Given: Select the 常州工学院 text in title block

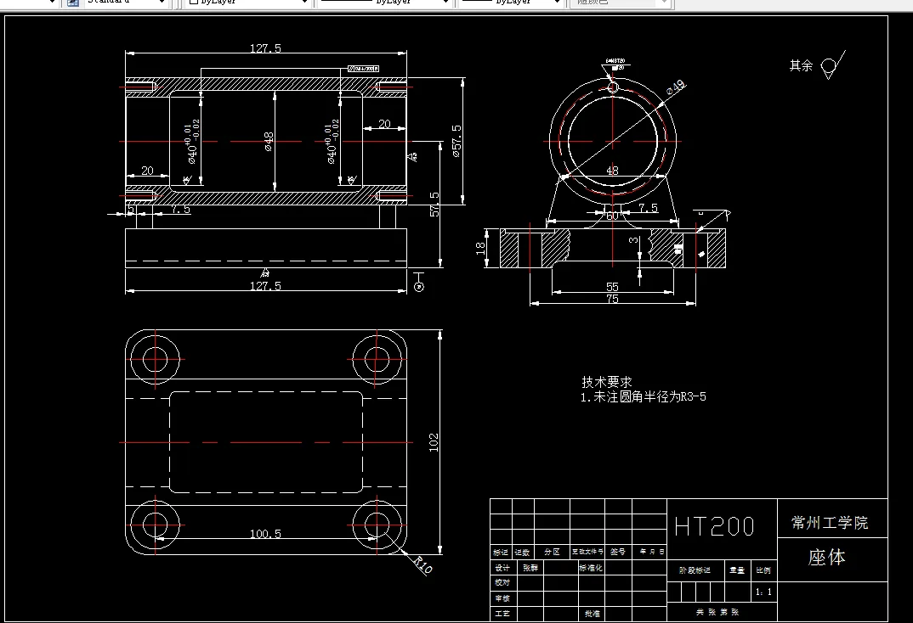Looking at the screenshot, I should [x=831, y=522].
